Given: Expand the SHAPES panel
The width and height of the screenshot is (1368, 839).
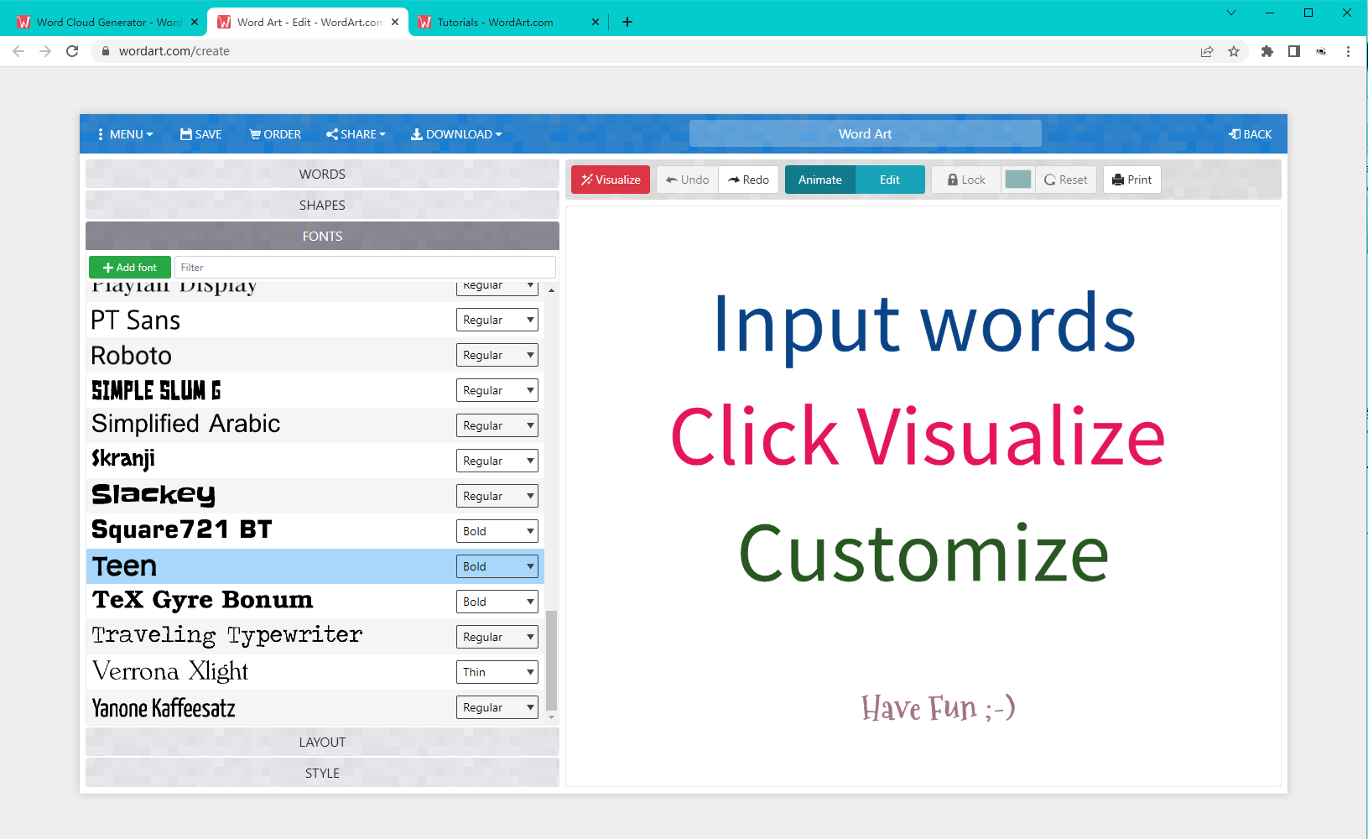Looking at the screenshot, I should pos(322,205).
